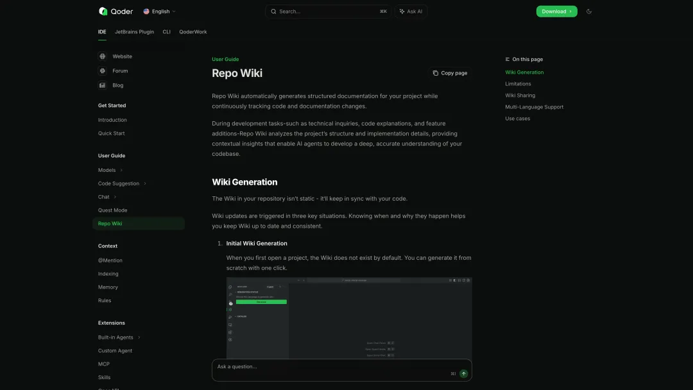Jump to Wiki Generation section
Image resolution: width=693 pixels, height=390 pixels.
coord(524,72)
